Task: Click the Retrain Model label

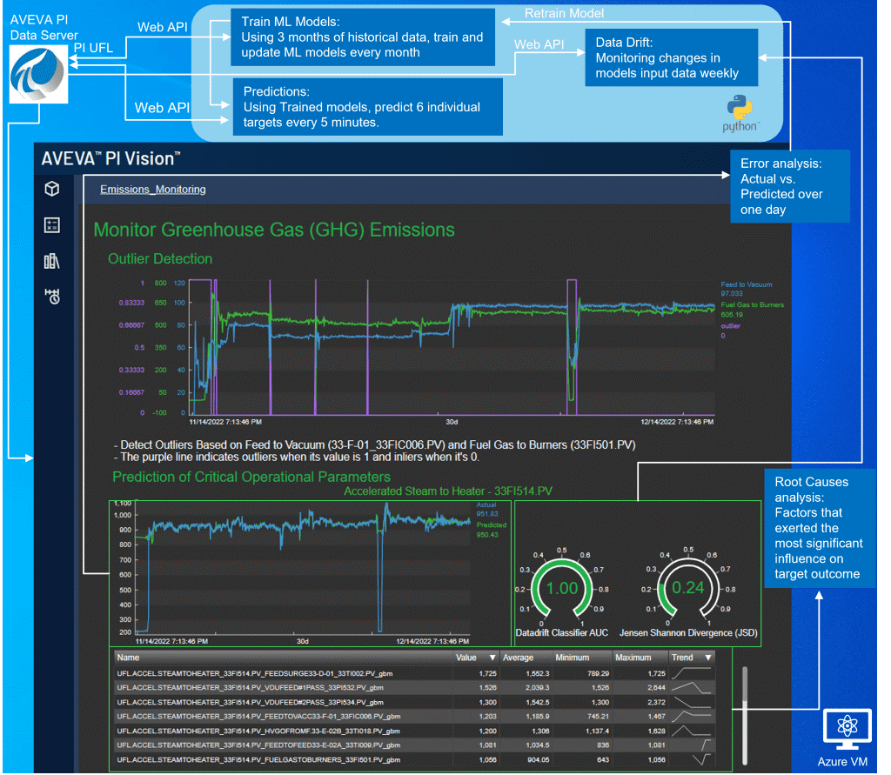Action: 564,13
